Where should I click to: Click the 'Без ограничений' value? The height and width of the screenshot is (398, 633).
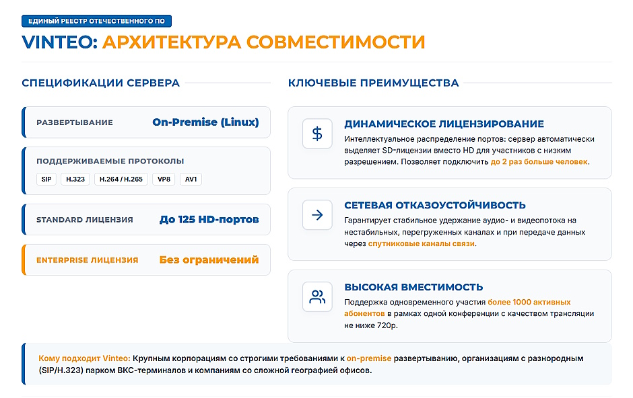pos(209,260)
